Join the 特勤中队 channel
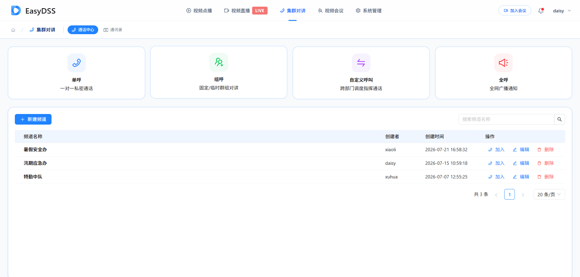Viewport: 580px width, 277px height. (496, 177)
